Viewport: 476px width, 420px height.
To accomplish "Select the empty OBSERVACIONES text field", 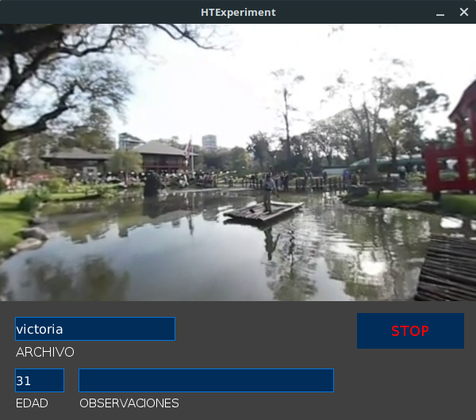I will (206, 380).
